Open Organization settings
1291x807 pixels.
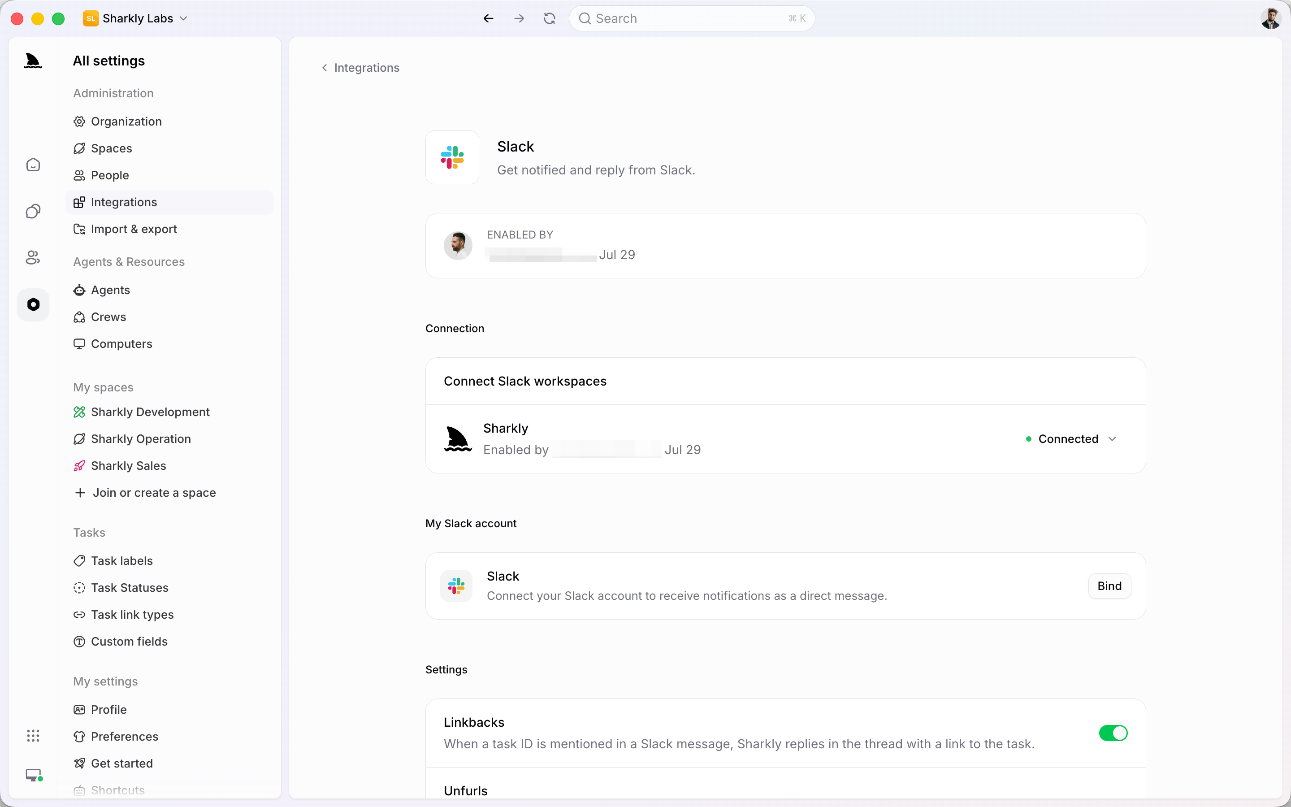(x=169, y=121)
